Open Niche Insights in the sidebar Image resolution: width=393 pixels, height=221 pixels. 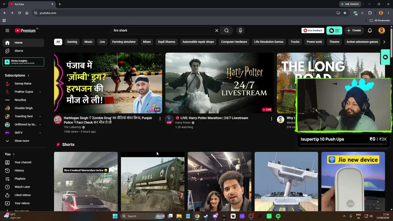coord(23,62)
